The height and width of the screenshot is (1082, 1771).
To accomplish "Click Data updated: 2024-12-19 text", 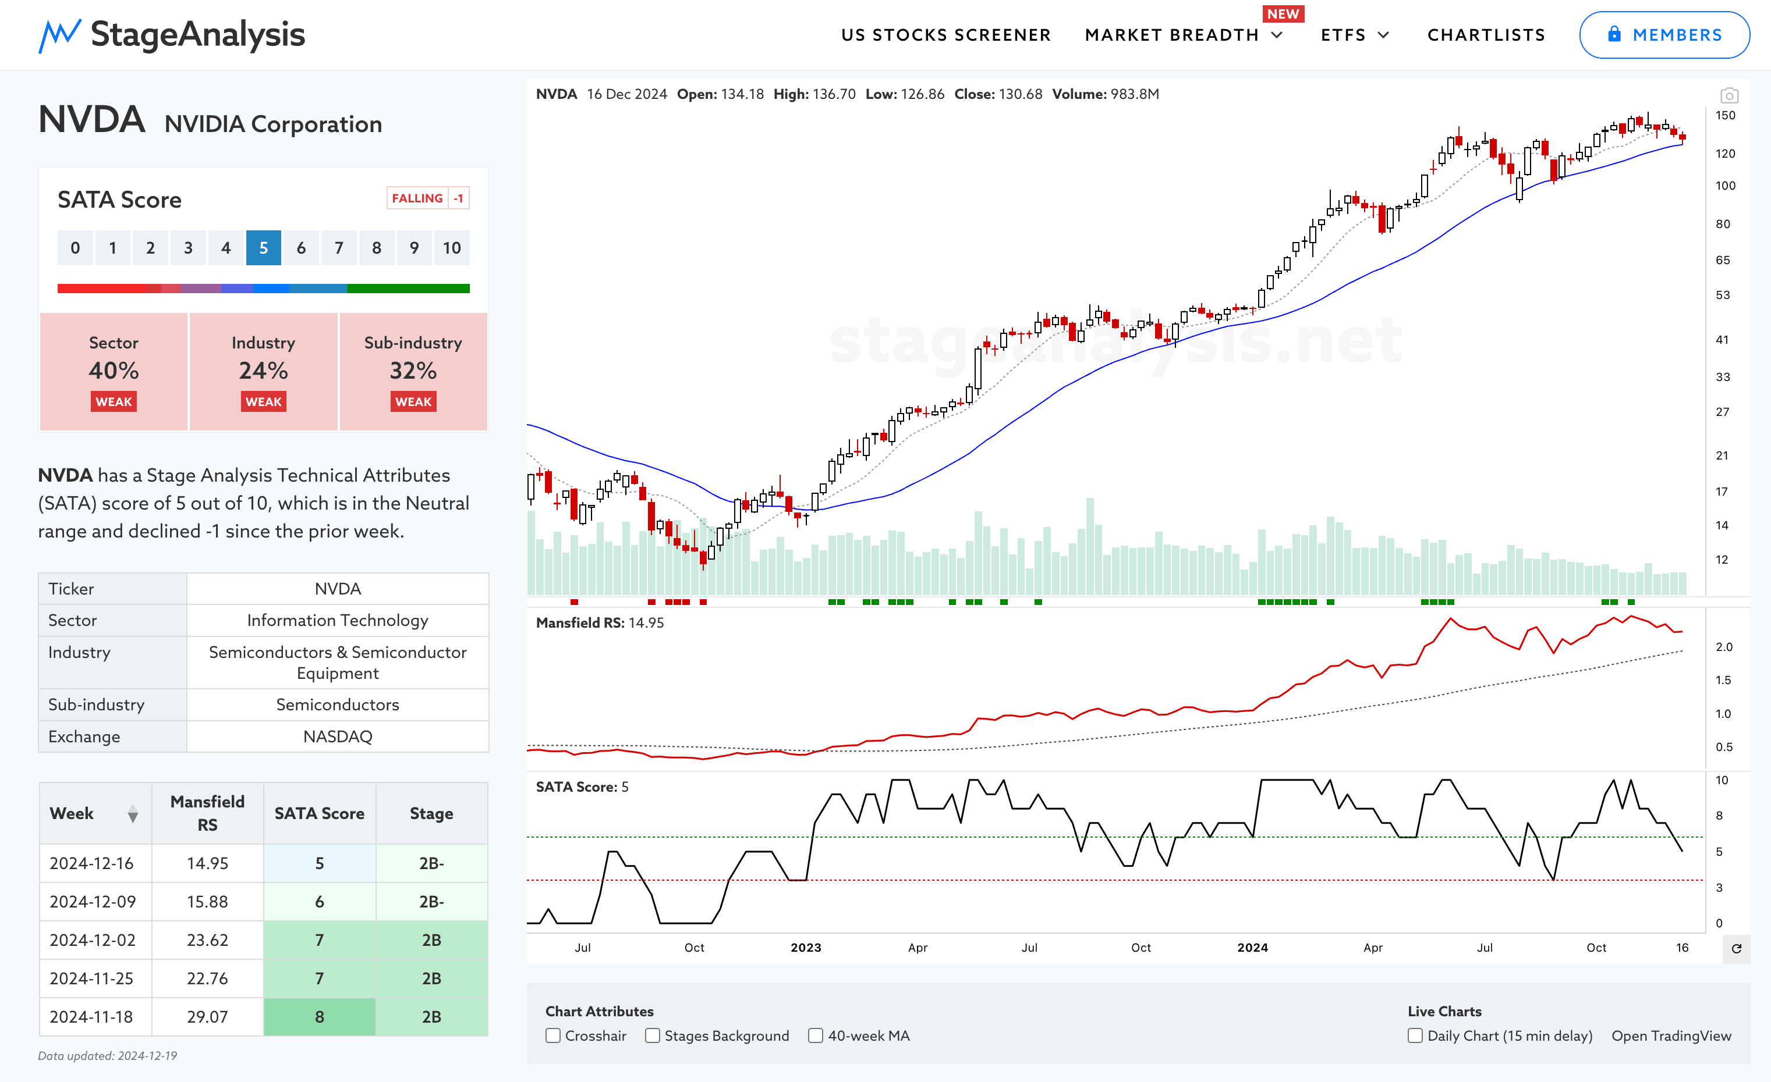I will tap(107, 1055).
